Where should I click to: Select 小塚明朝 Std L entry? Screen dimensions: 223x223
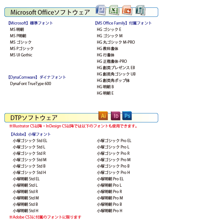coord(25,185)
